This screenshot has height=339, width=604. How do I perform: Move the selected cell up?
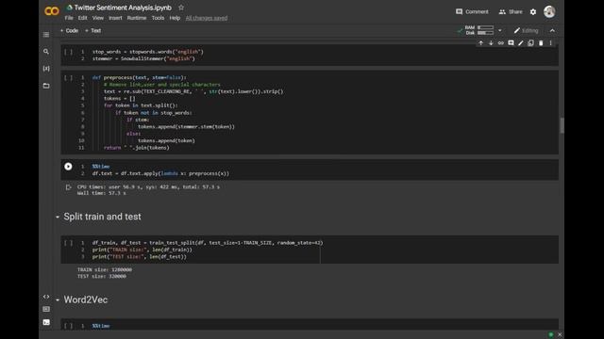[x=480, y=43]
